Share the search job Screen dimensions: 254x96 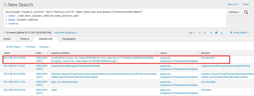pos(211,33)
